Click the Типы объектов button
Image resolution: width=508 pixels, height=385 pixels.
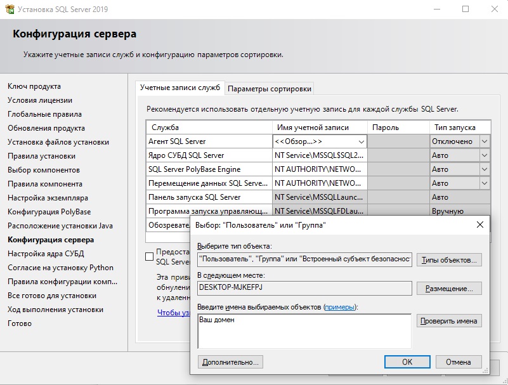[449, 260]
